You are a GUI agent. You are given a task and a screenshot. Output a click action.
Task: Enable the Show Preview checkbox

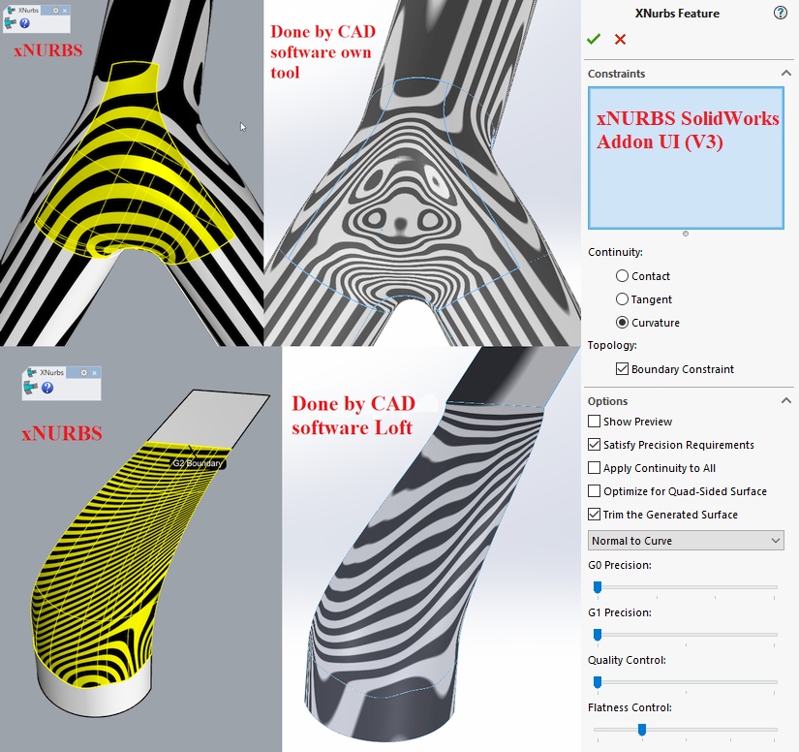[594, 422]
